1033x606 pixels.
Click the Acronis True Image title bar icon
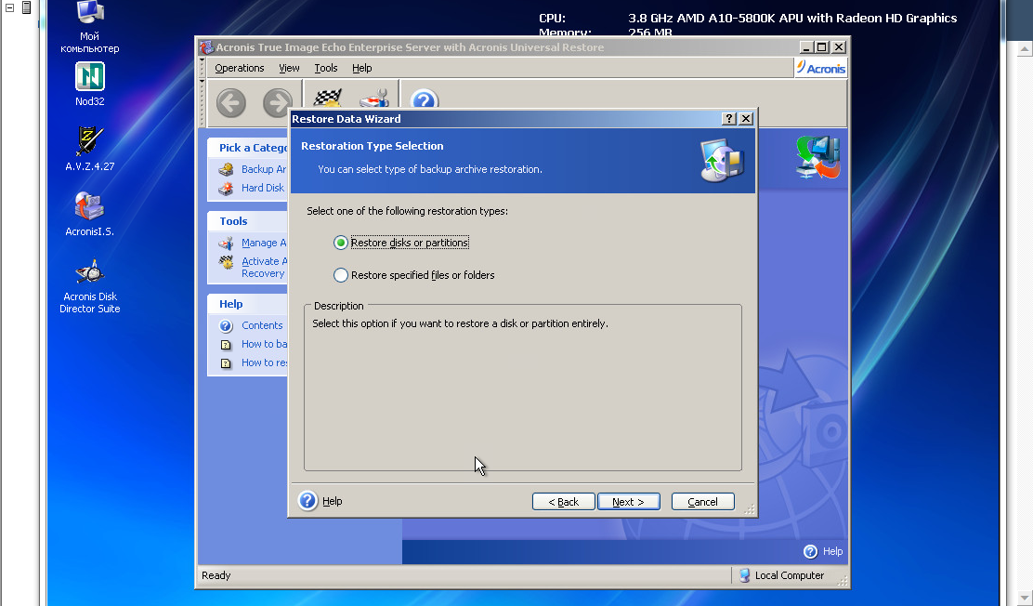coord(206,47)
